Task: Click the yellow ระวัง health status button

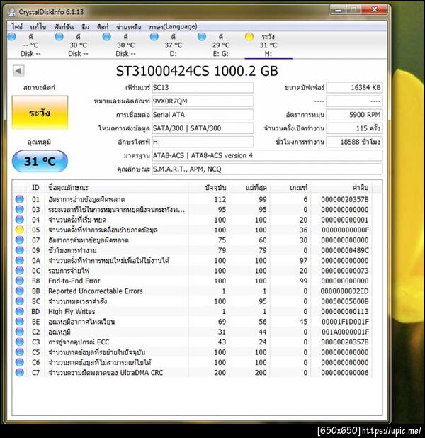Action: point(40,113)
